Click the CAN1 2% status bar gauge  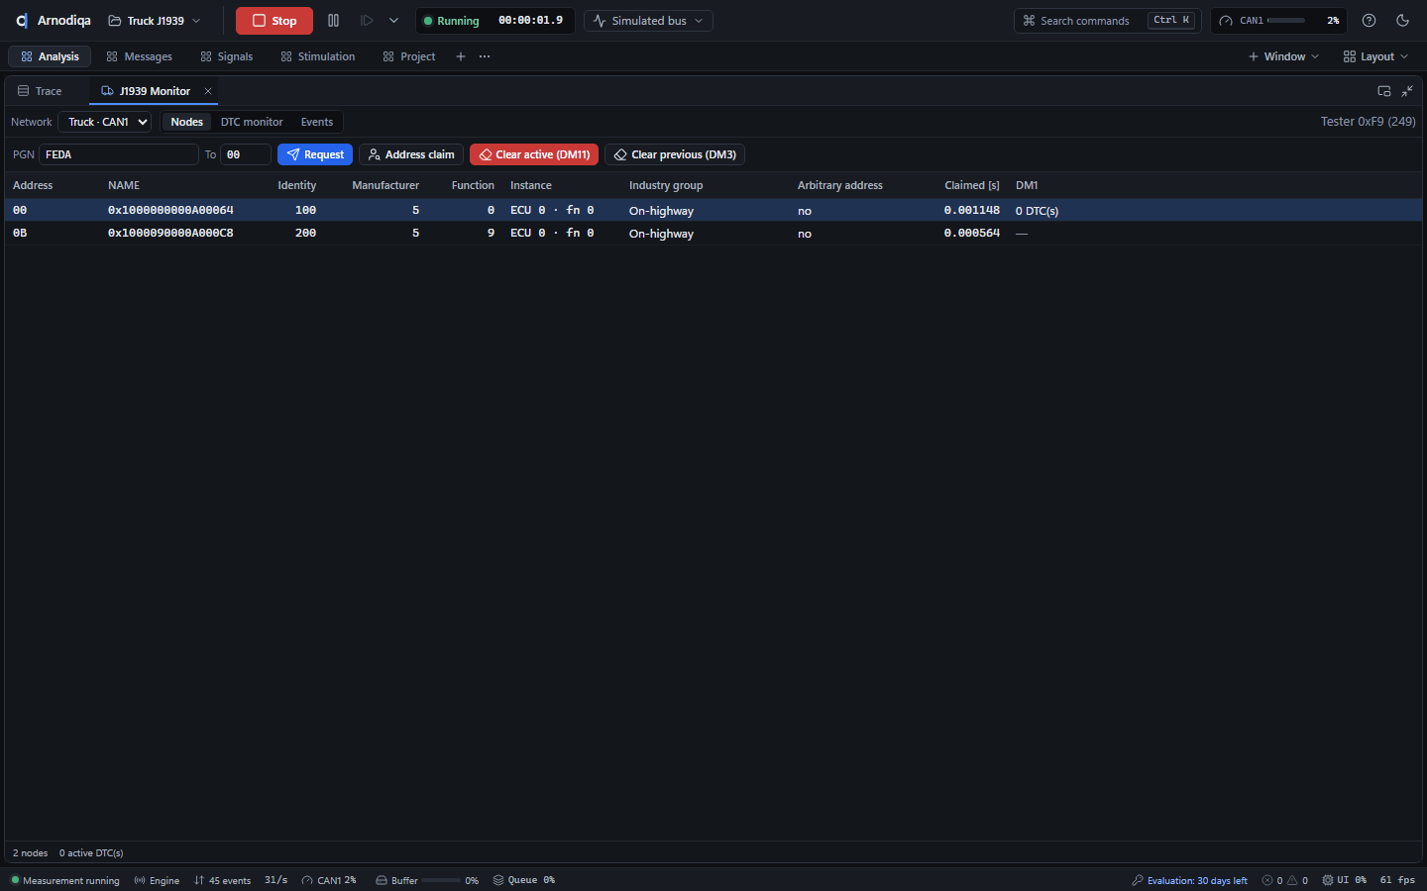[329, 880]
